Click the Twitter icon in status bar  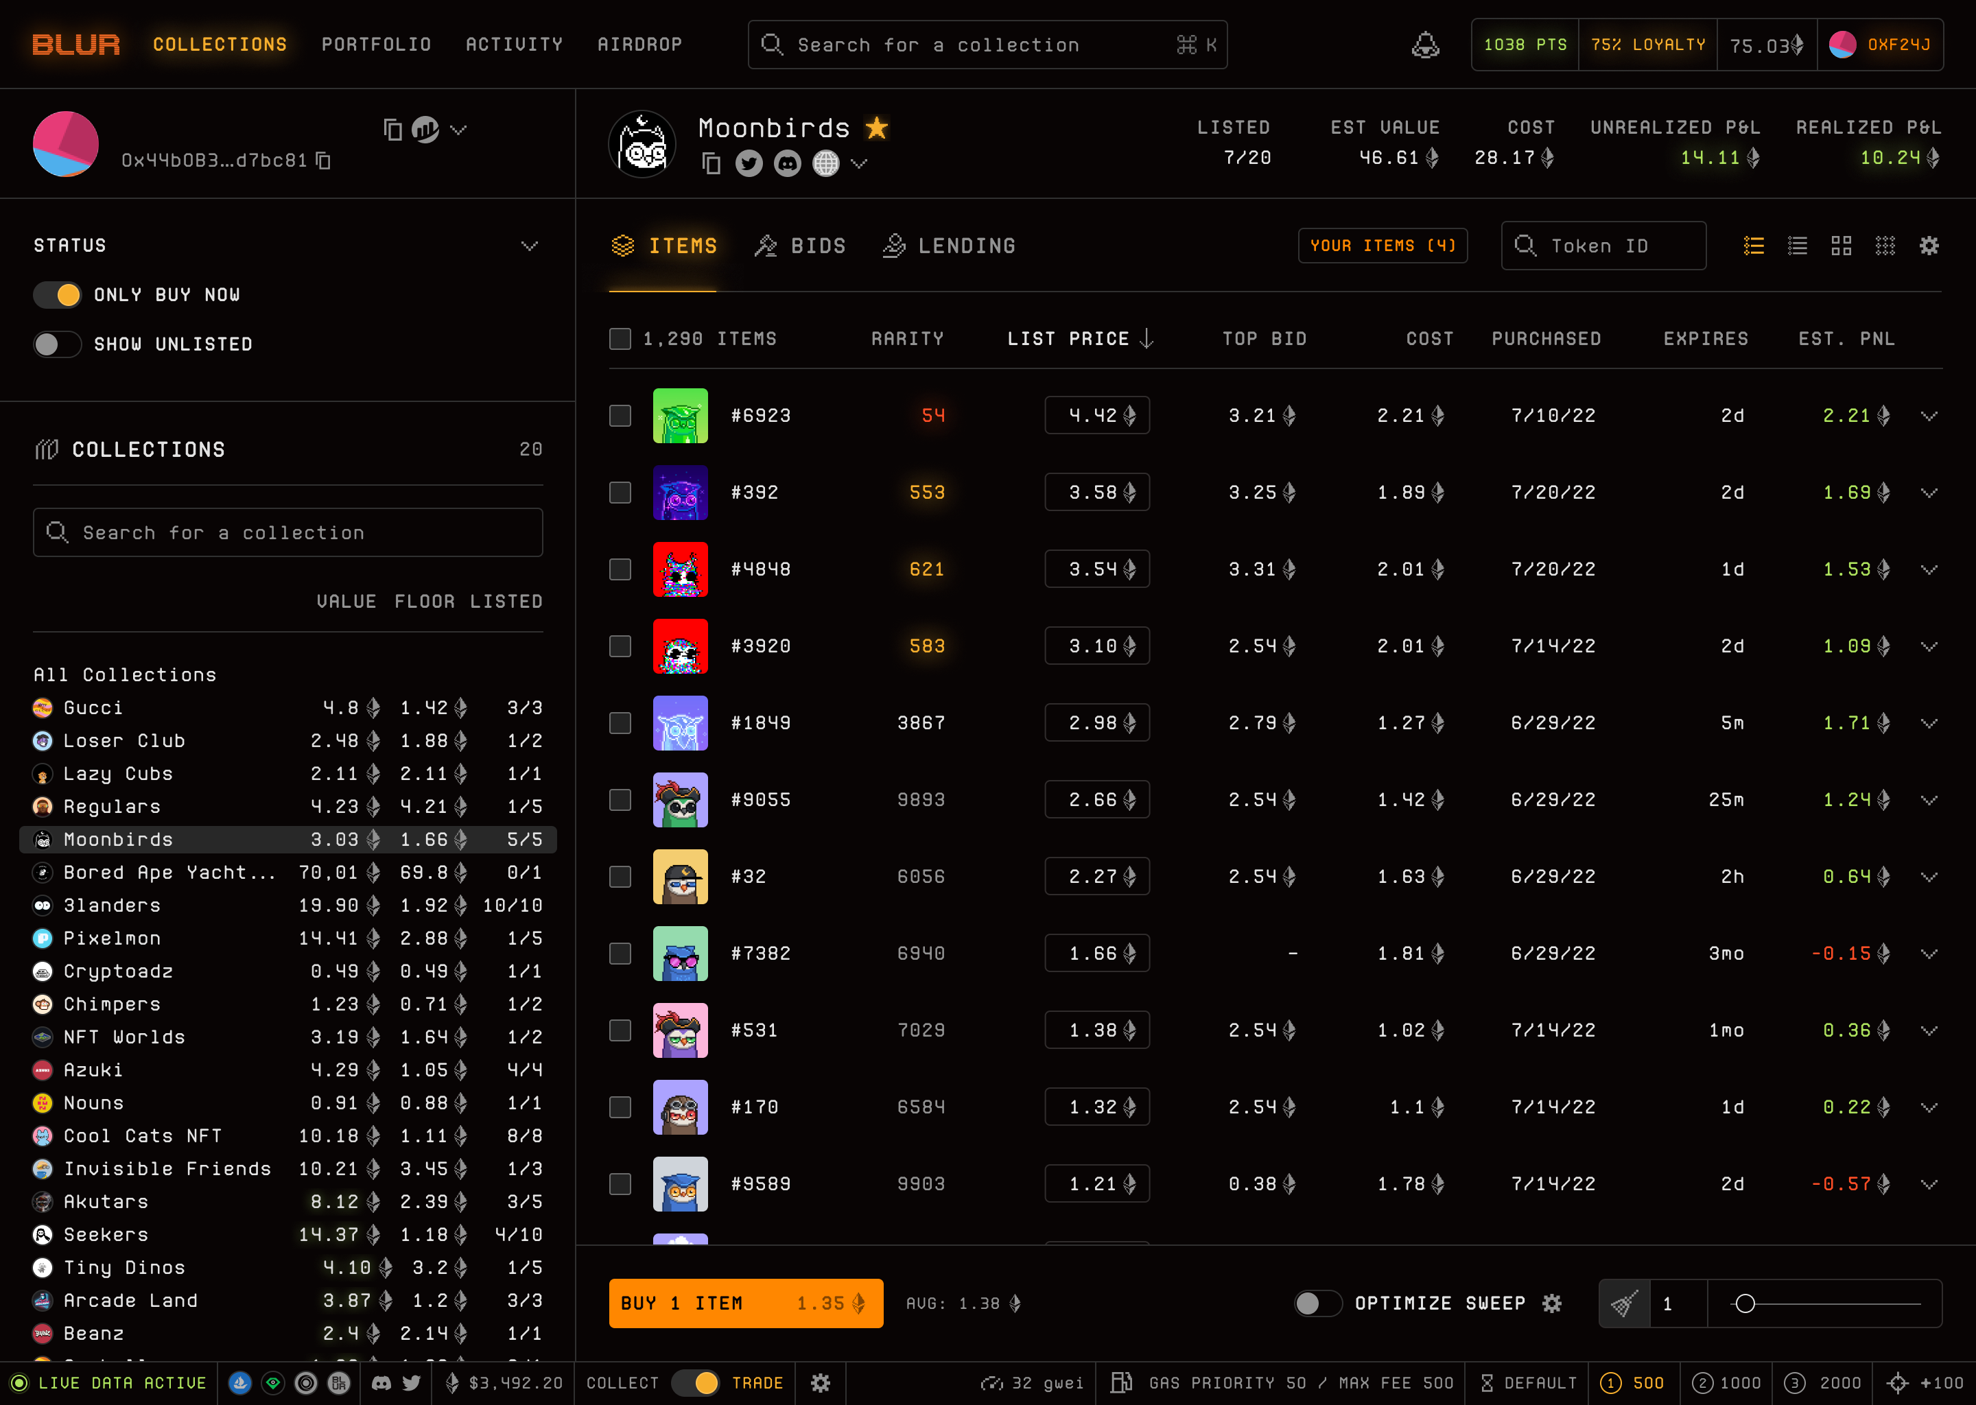click(x=412, y=1383)
